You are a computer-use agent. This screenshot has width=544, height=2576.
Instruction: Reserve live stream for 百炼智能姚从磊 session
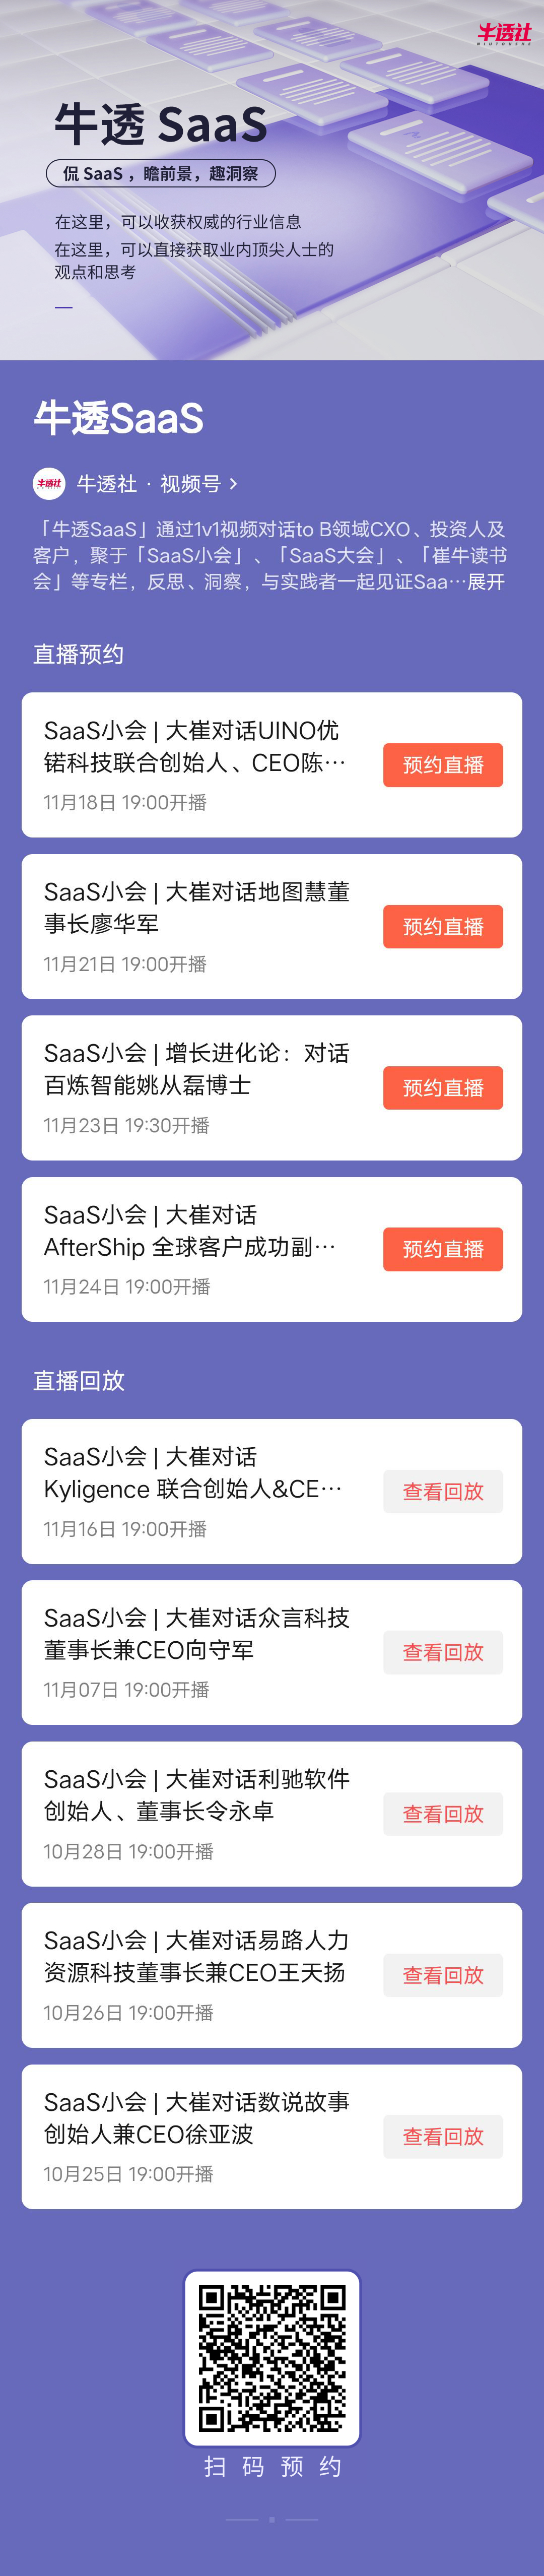[443, 1087]
